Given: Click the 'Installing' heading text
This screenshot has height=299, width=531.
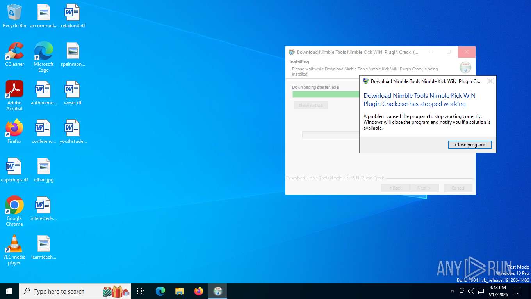Looking at the screenshot, I should tap(299, 62).
